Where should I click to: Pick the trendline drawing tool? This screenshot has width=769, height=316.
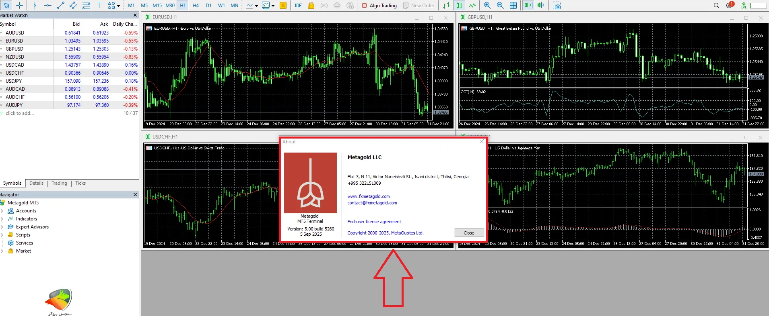click(60, 6)
